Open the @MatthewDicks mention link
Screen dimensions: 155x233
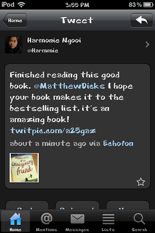point(69,86)
